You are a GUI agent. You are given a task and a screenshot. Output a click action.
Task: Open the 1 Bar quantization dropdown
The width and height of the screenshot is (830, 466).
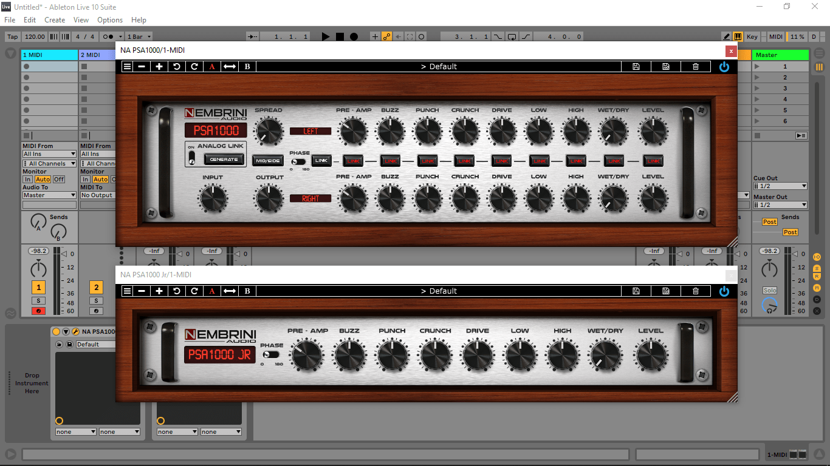coord(139,36)
